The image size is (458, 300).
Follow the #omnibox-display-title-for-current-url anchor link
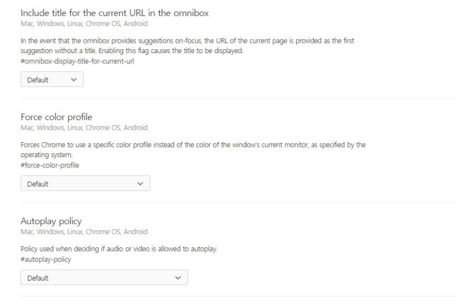[x=77, y=61]
